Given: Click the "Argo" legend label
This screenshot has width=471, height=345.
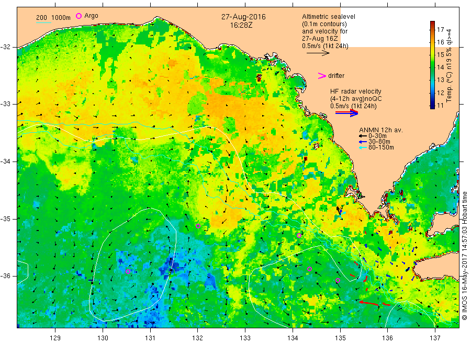Looking at the screenshot, I should click(x=91, y=16).
